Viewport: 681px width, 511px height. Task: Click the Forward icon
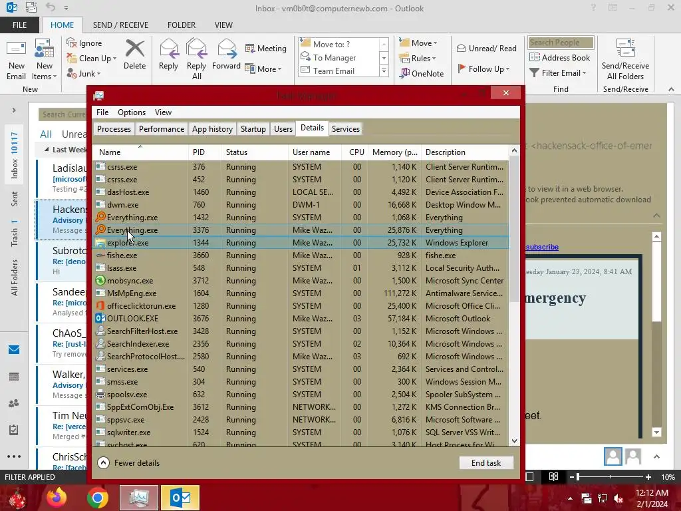(x=226, y=55)
